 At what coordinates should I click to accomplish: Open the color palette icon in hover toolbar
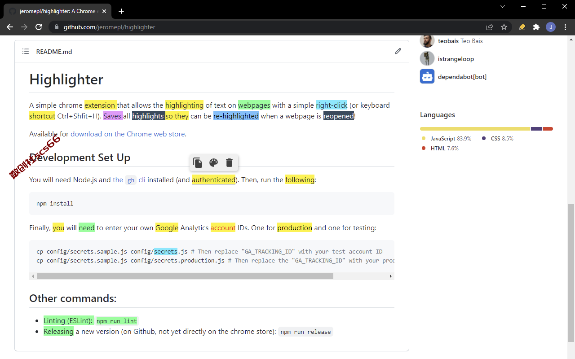(x=213, y=162)
